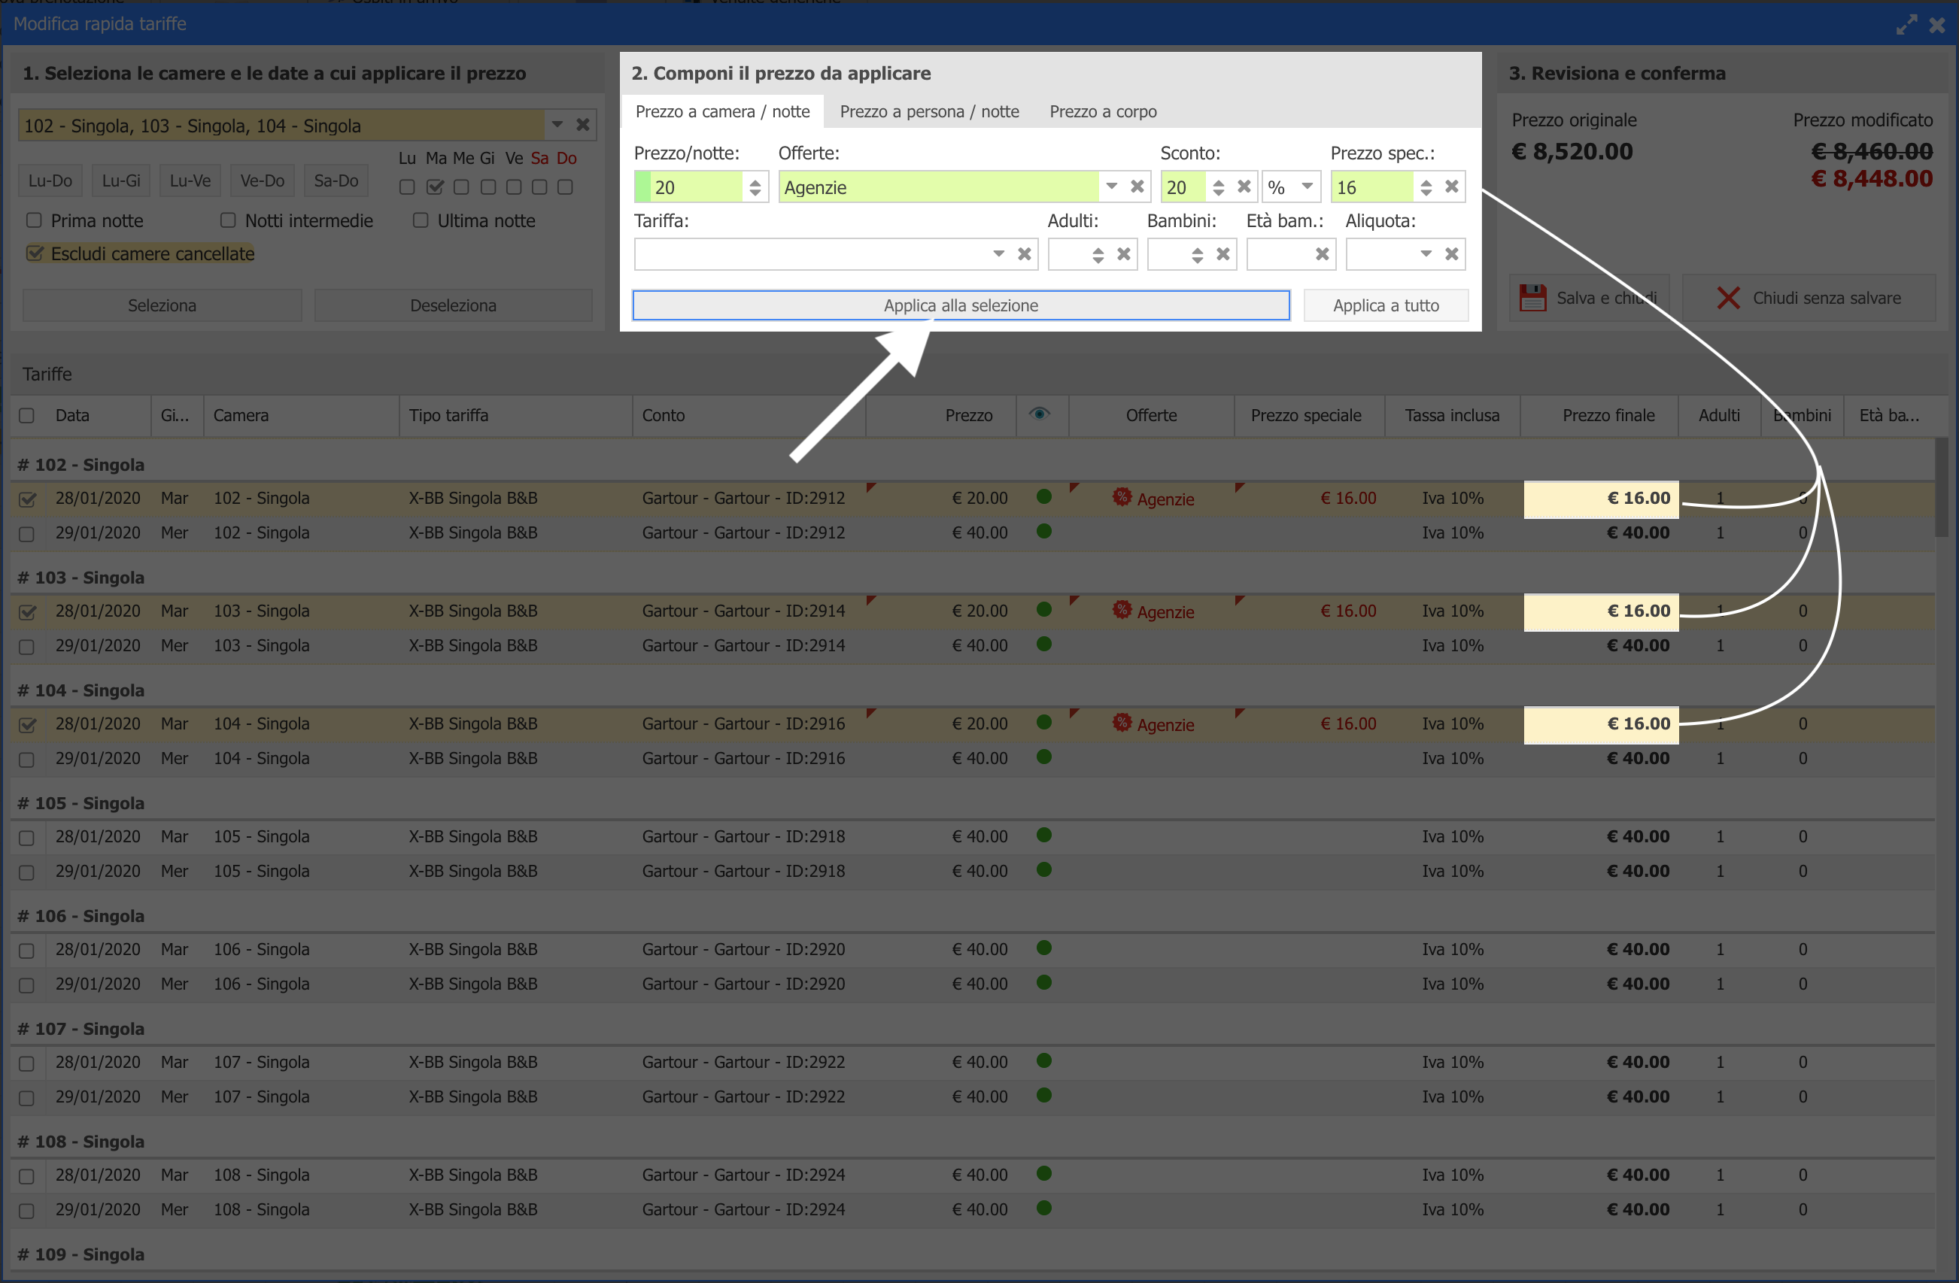Click green status dot for 28/01/2020 108 Singola
This screenshot has height=1283, width=1959.
point(1043,1172)
